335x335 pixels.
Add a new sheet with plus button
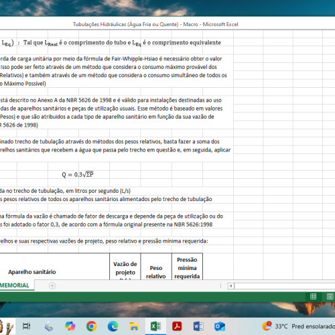click(52, 285)
